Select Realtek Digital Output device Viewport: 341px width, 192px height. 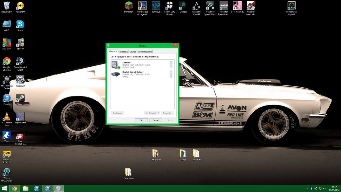(142, 74)
